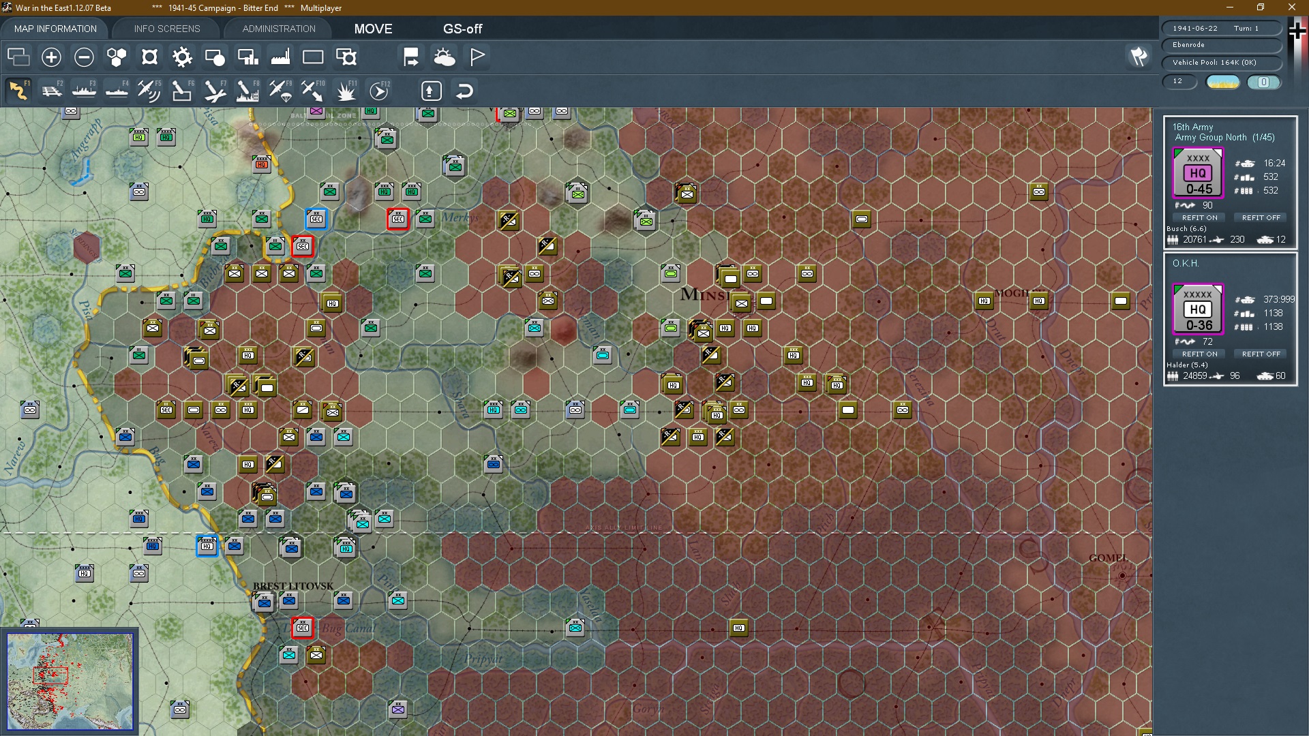The image size is (1309, 736).
Task: Select the O.K.H. HQ counter in panel
Action: [x=1198, y=309]
